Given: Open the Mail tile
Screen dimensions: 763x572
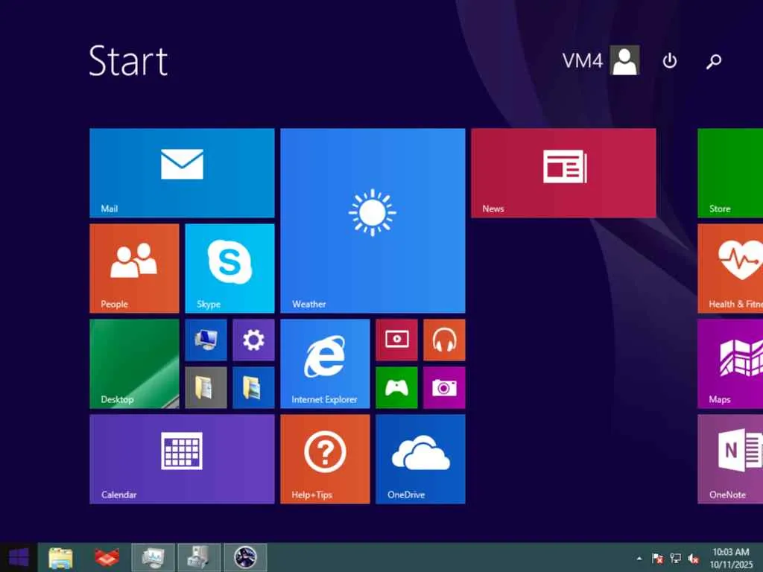Looking at the screenshot, I should (x=182, y=173).
